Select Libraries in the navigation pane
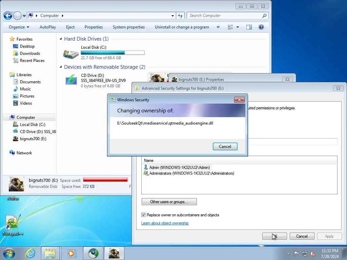The height and width of the screenshot is (260, 347). point(24,75)
